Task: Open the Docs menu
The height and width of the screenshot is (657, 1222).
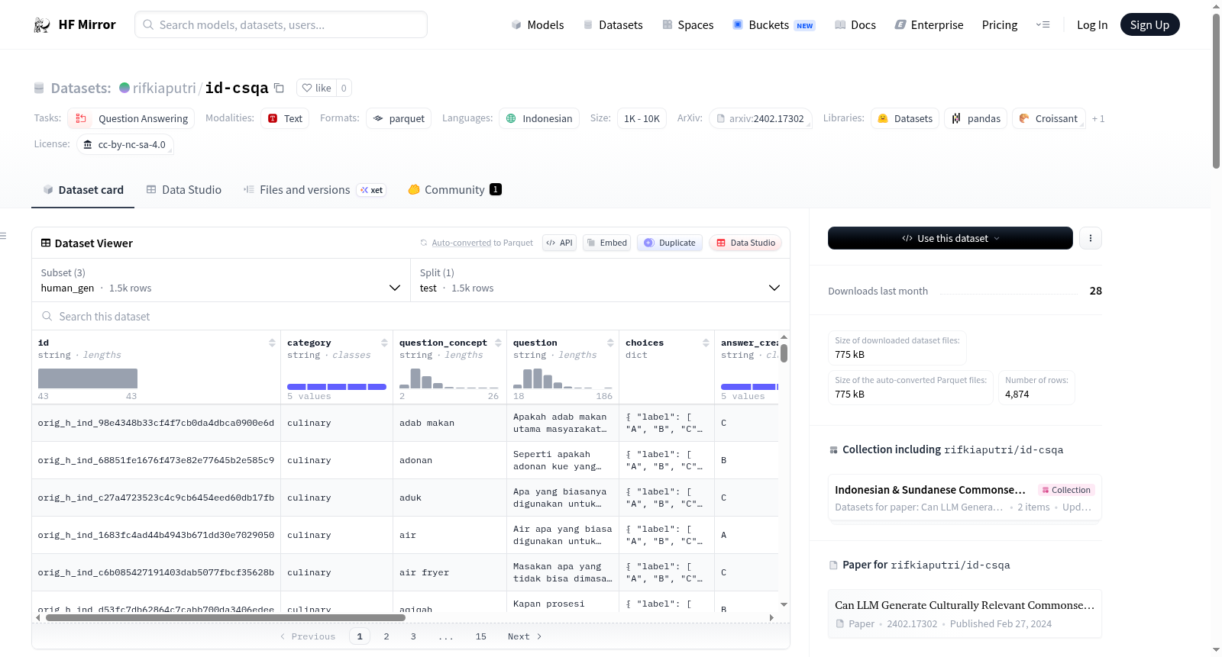Action: coord(855,25)
